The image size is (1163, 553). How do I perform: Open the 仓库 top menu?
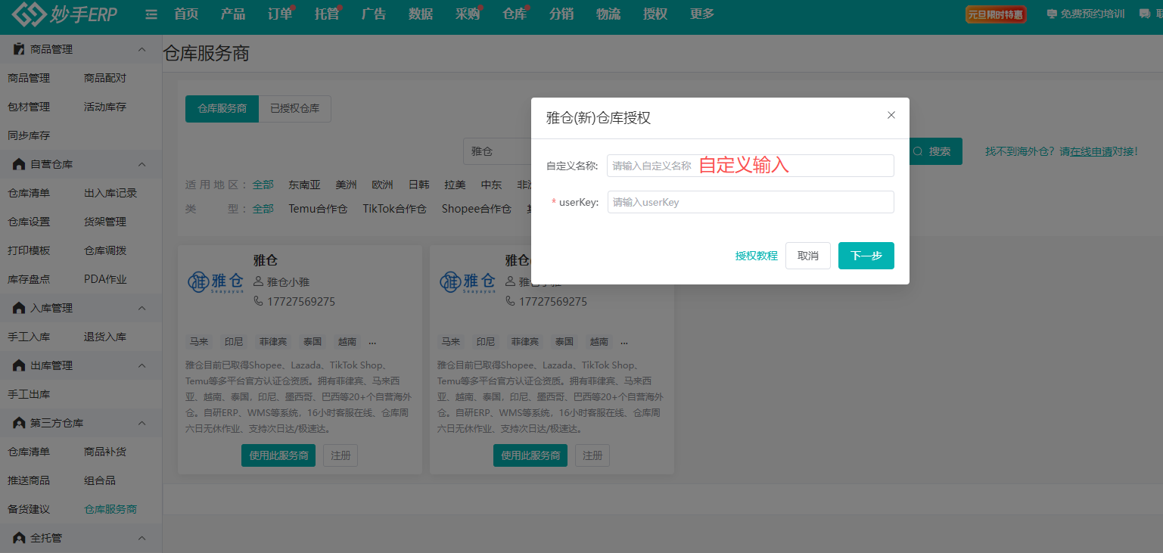pyautogui.click(x=514, y=14)
